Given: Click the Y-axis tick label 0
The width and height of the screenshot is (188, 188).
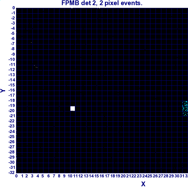Looking at the screenshot, I should tap(14, 8).
